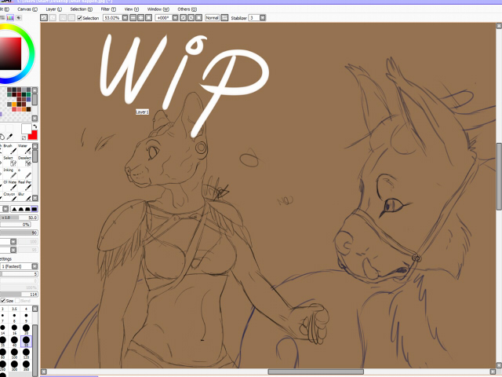
Task: Reset canvas rotation button
Action: (x=198, y=18)
